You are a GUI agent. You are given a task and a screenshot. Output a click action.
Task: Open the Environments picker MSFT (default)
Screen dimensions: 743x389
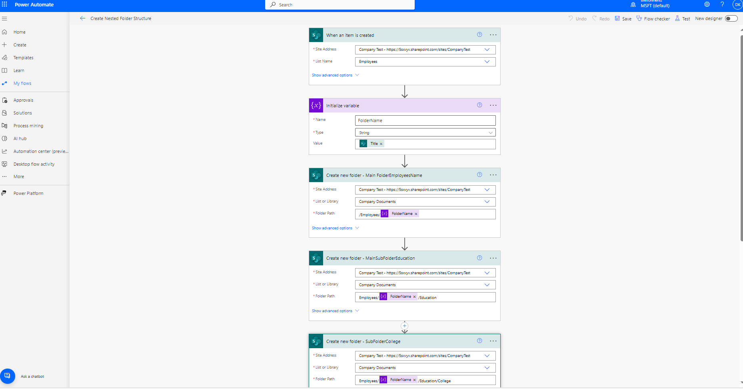(x=650, y=4)
